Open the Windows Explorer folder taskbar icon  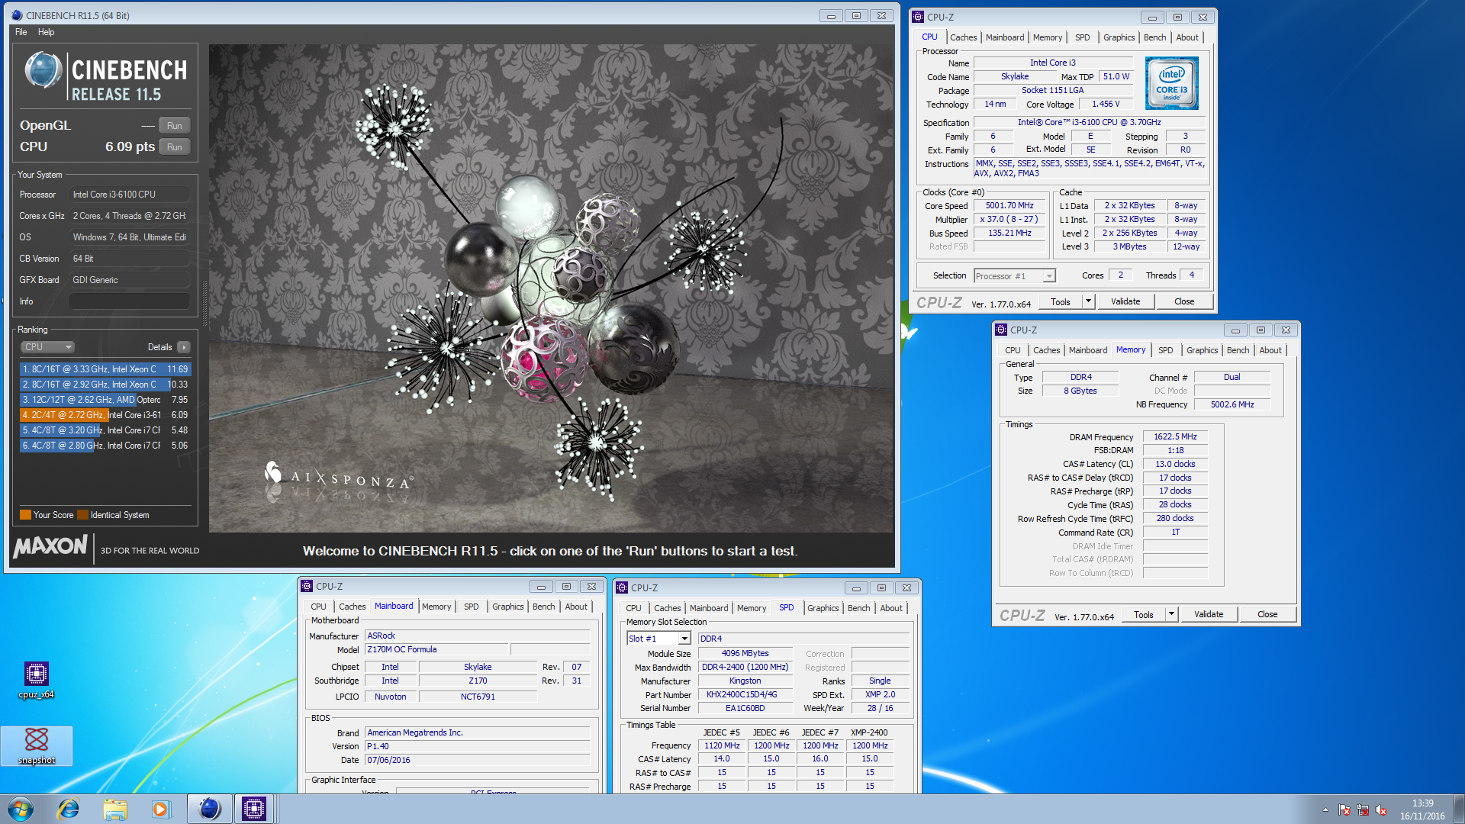(115, 809)
